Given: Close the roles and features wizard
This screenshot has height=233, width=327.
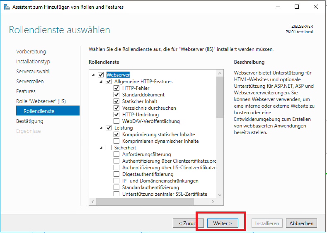Looking at the screenshot, I should (x=315, y=7).
